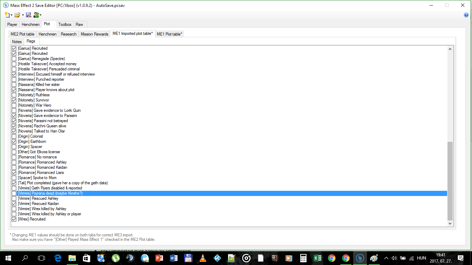472x265 pixels.
Task: Click the HUN language indicator
Action: [x=422, y=258]
